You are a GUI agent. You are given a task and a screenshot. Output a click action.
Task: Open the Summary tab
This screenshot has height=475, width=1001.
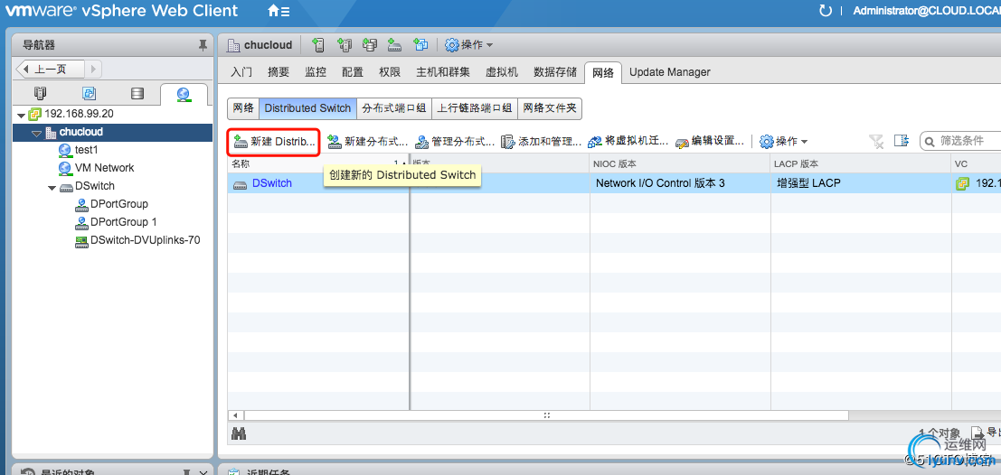point(279,72)
